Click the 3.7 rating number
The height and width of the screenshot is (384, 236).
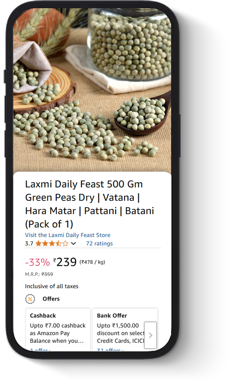pos(29,244)
